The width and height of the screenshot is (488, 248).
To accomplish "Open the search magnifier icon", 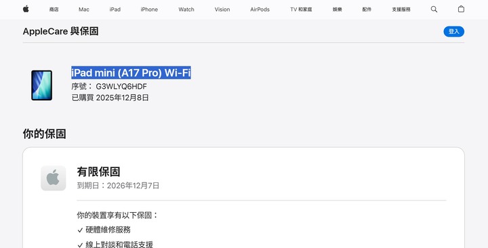I will pos(434,9).
